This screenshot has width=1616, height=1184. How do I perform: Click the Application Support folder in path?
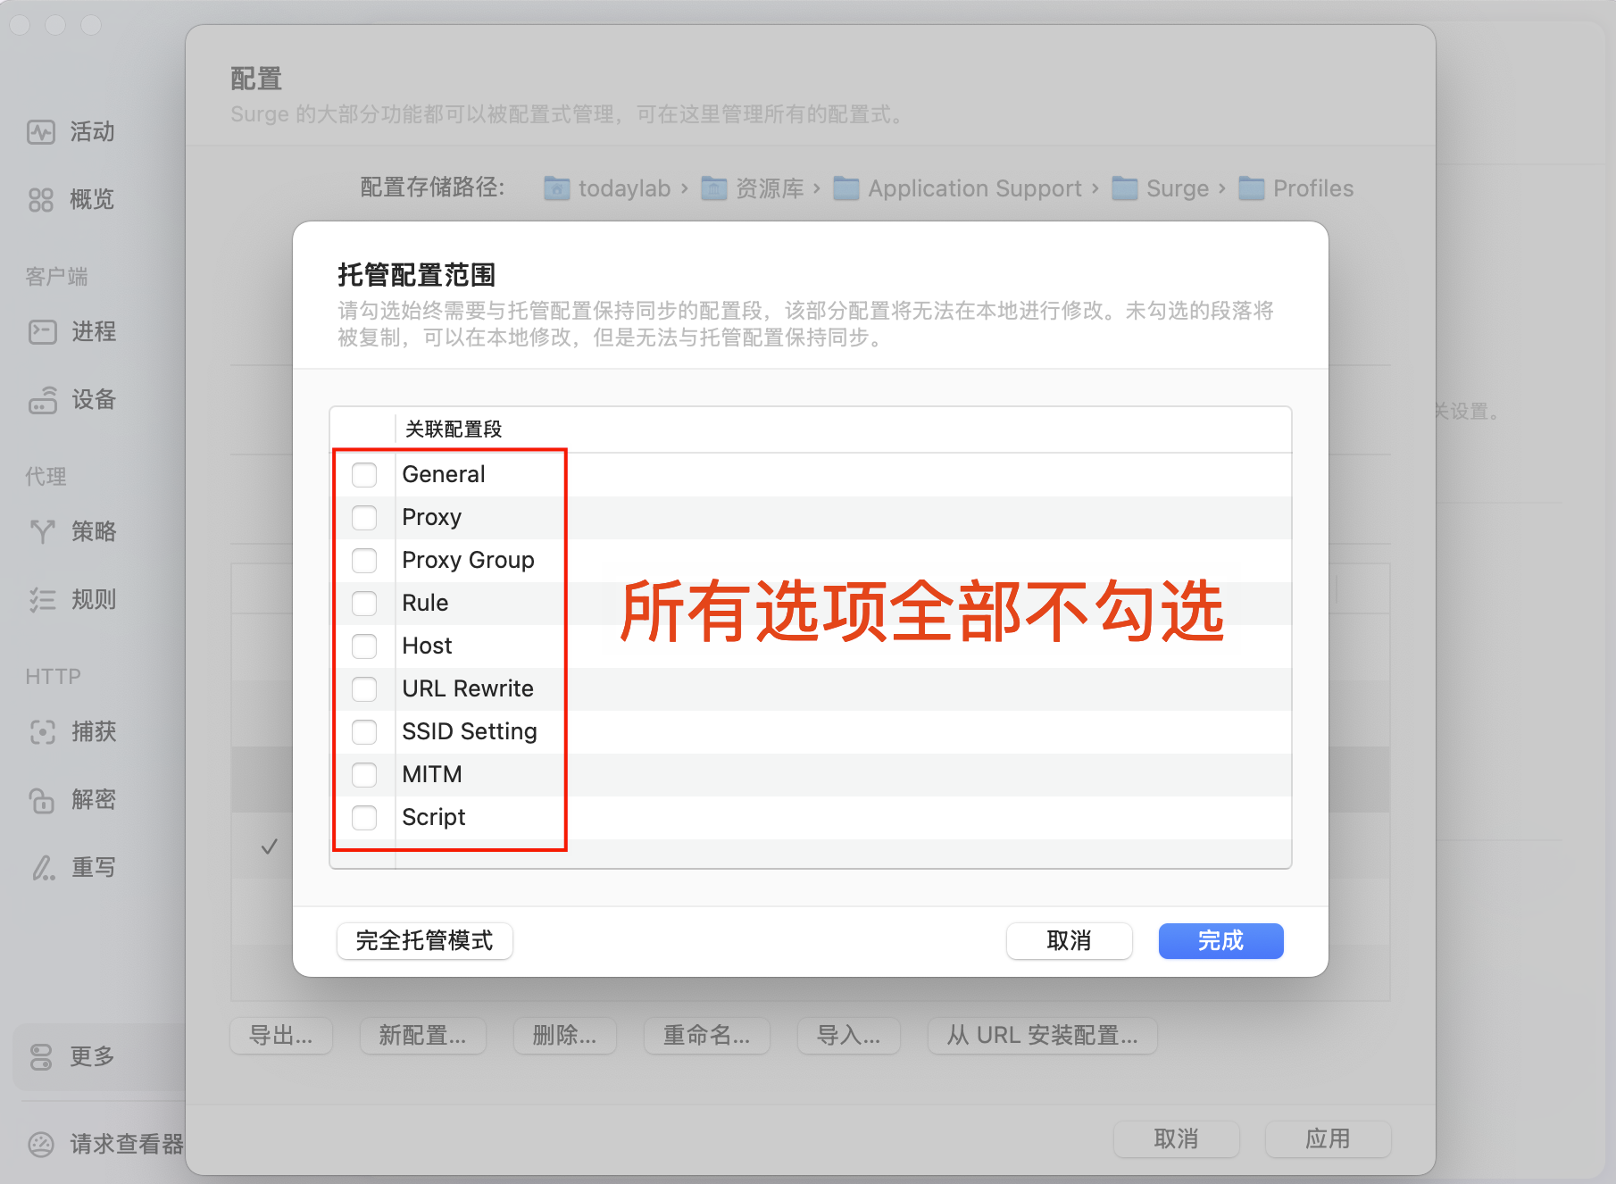click(960, 188)
